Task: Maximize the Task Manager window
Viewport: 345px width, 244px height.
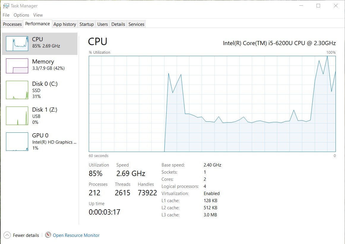Action: coord(318,6)
